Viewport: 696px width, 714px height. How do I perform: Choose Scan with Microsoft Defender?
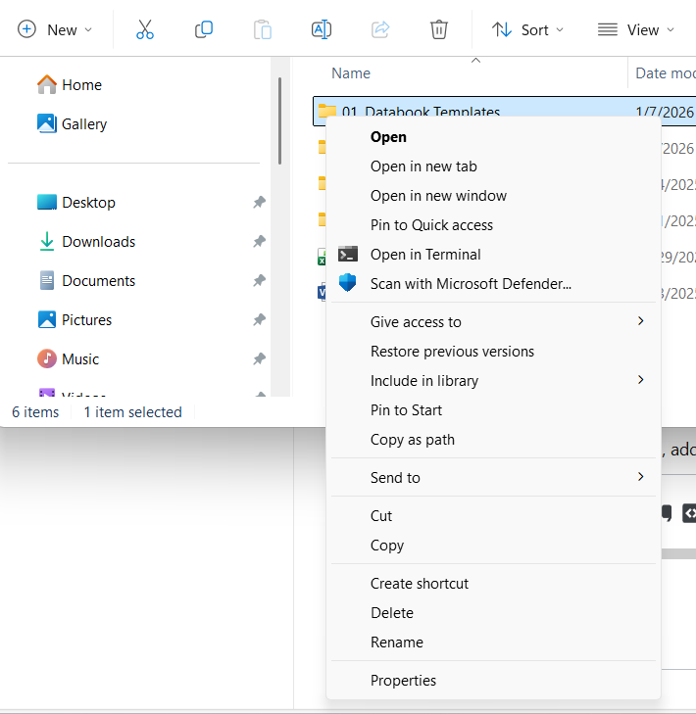point(471,284)
